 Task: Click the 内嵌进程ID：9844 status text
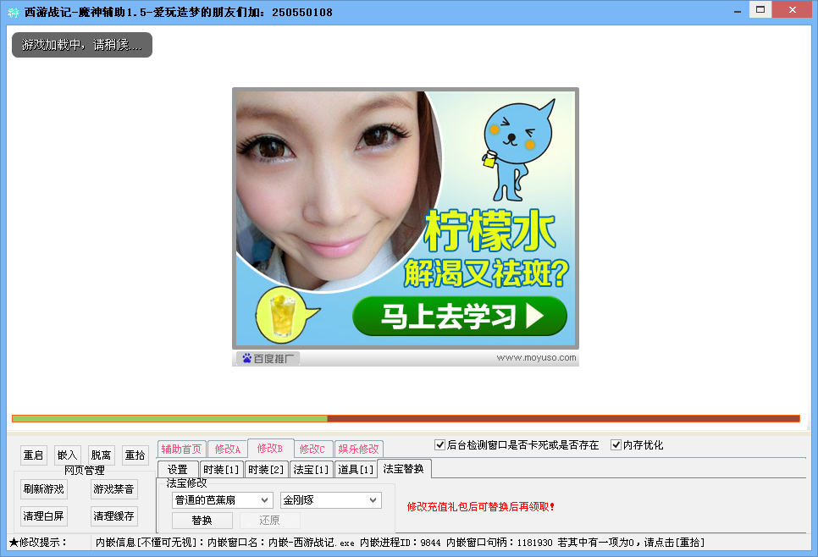click(401, 543)
